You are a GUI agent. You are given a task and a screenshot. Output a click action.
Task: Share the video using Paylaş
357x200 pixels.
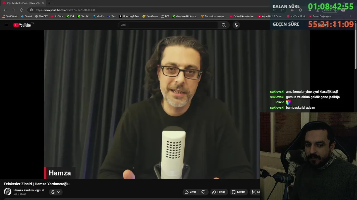pyautogui.click(x=219, y=192)
